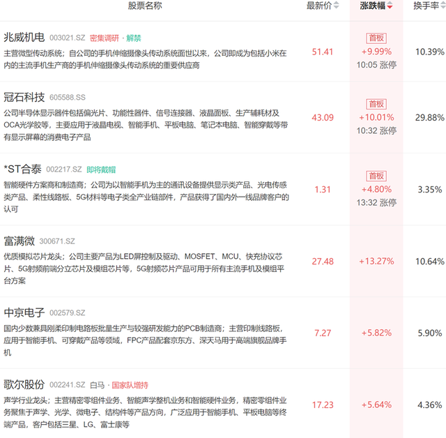Click price 17.23 for 歌尔股份
Viewport: 446px width, 438px height.
[x=323, y=405]
